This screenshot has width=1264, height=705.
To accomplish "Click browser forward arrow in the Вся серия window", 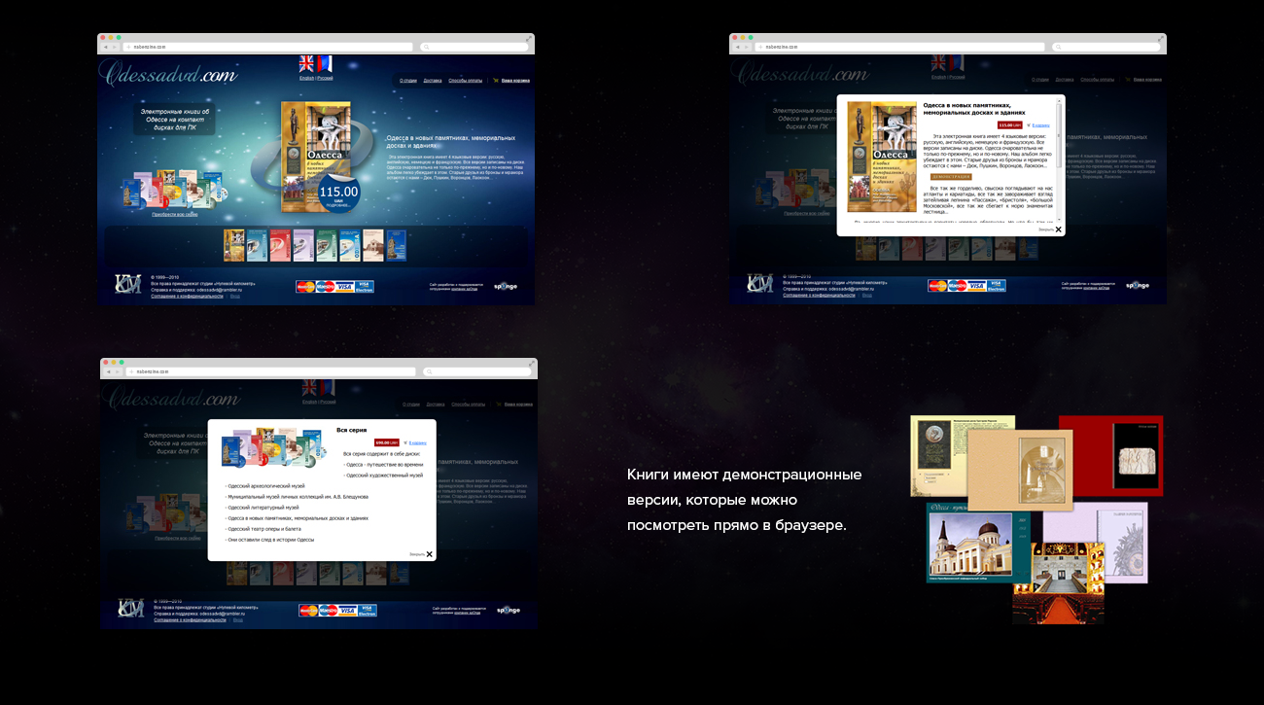I will click(118, 371).
